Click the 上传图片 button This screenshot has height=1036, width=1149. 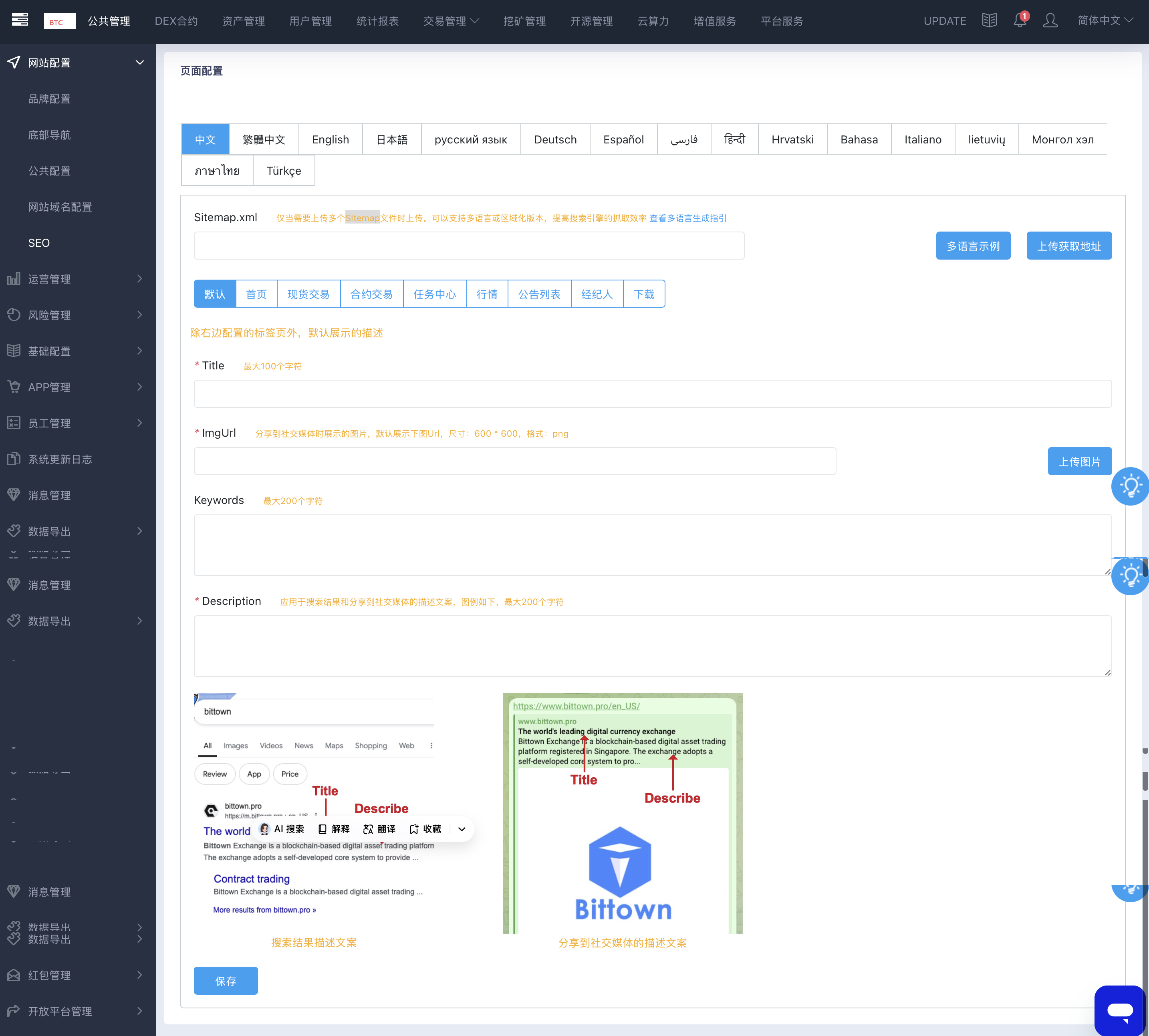coord(1080,461)
